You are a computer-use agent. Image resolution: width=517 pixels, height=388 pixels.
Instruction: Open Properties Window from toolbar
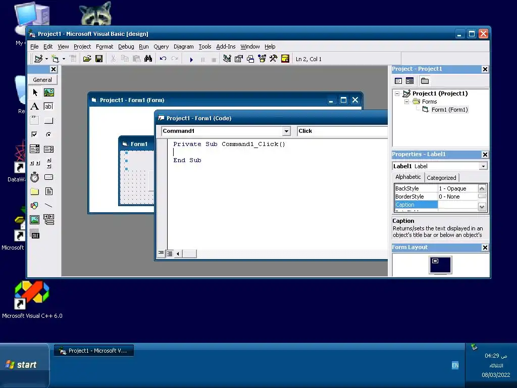[239, 59]
